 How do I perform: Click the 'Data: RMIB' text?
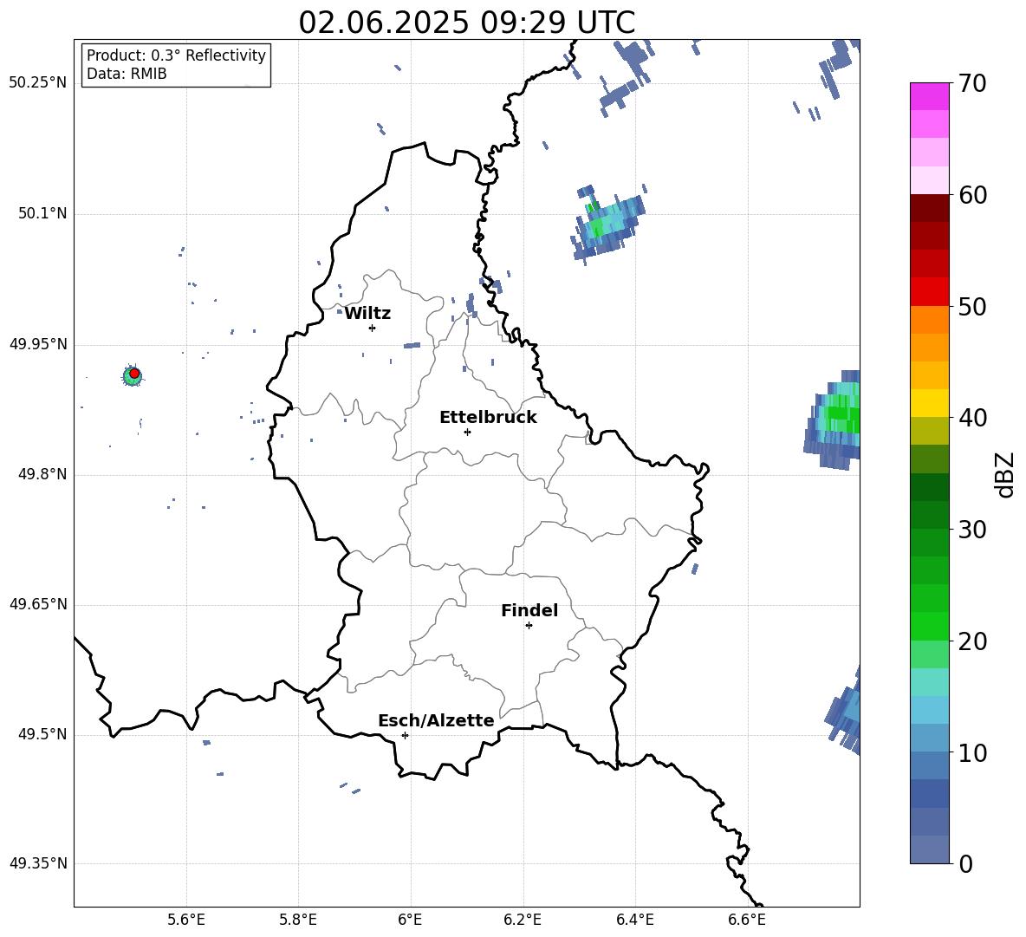coord(127,74)
